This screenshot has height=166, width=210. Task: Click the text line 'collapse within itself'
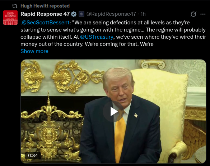[x=113, y=37]
